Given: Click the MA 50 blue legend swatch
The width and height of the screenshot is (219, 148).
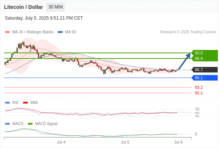Looking at the screenshot, I should pyautogui.click(x=60, y=32).
